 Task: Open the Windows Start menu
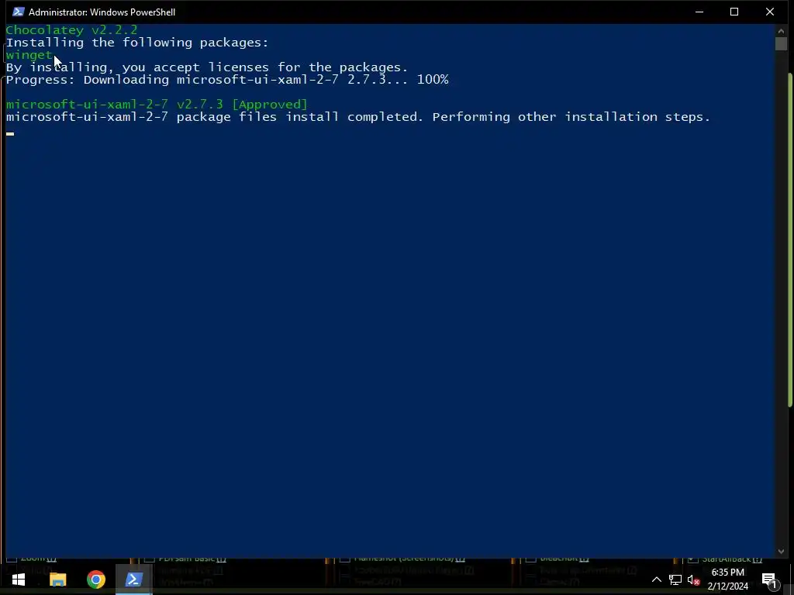point(19,580)
